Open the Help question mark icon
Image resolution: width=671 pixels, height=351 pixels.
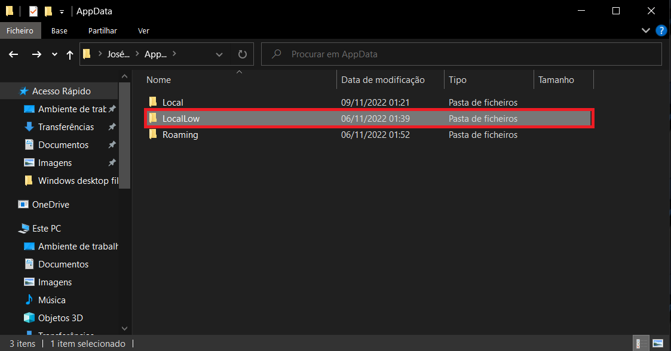pyautogui.click(x=661, y=30)
